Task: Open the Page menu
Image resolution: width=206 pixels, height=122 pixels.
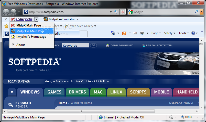Action: point(156,33)
